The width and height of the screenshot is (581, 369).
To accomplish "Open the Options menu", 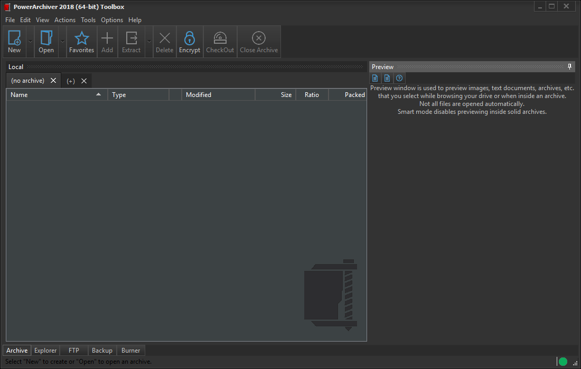I will pyautogui.click(x=112, y=20).
